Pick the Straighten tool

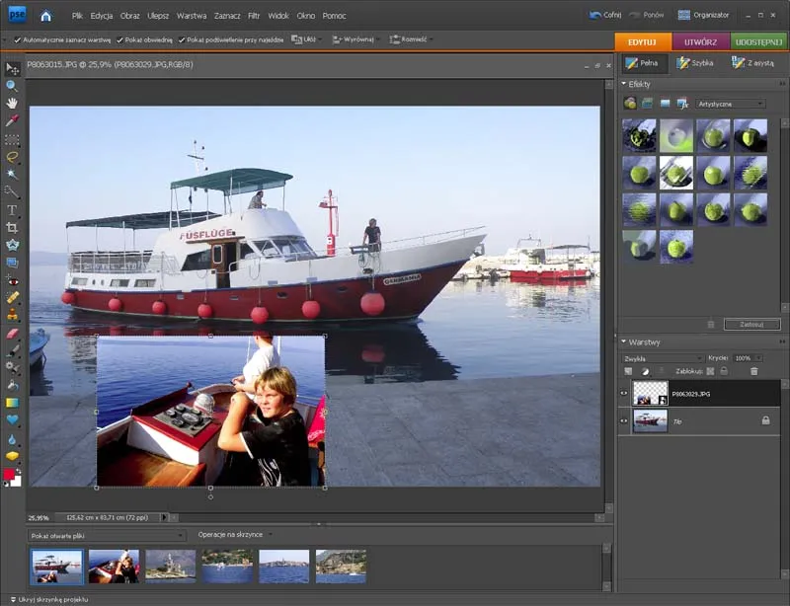(12, 263)
